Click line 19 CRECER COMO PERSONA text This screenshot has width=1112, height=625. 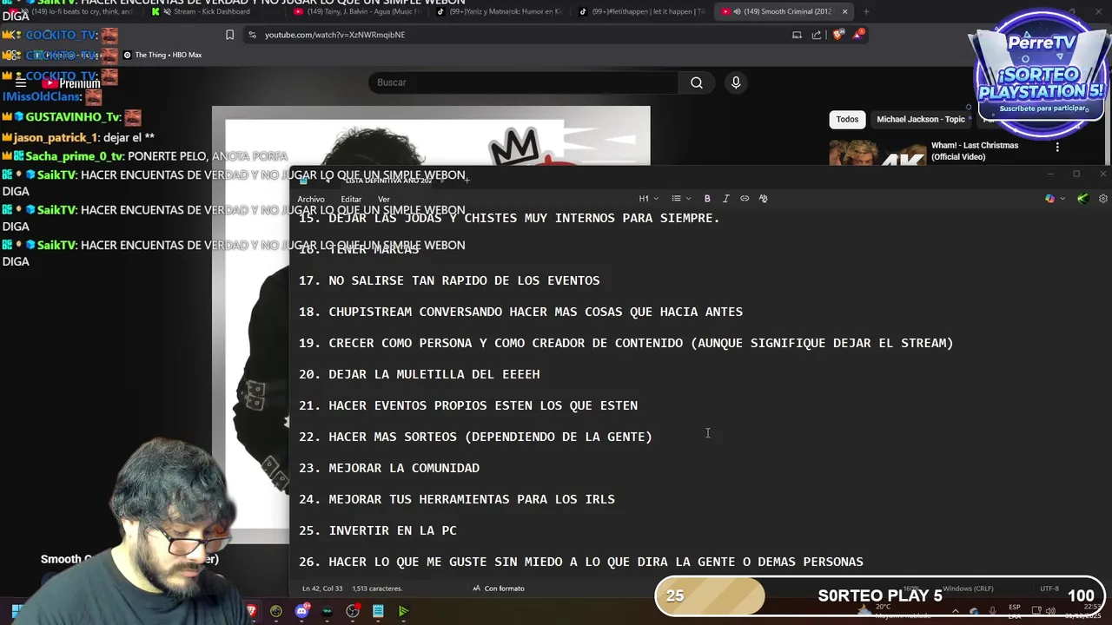point(626,344)
